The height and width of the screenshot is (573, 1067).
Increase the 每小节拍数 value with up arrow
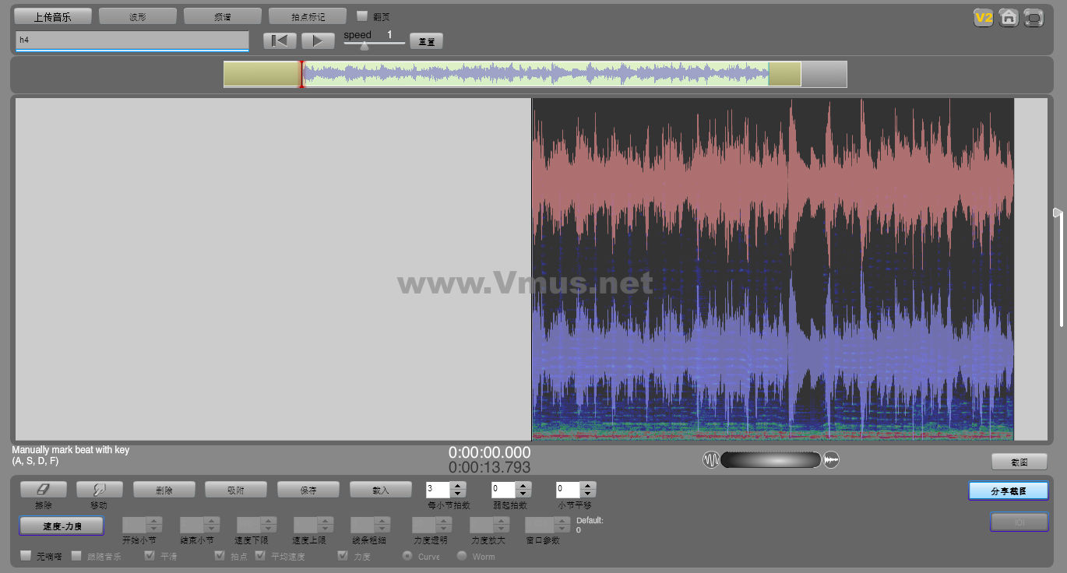coord(458,486)
